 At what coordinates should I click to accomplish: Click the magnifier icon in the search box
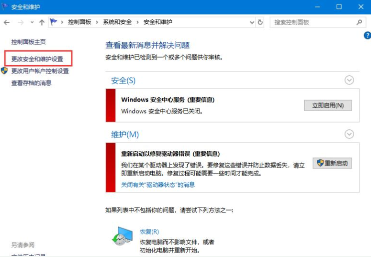click(x=359, y=22)
